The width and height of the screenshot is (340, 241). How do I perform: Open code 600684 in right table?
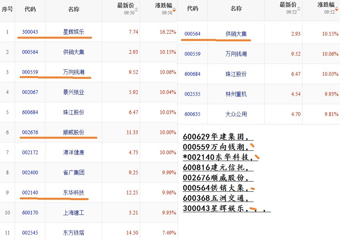point(192,74)
